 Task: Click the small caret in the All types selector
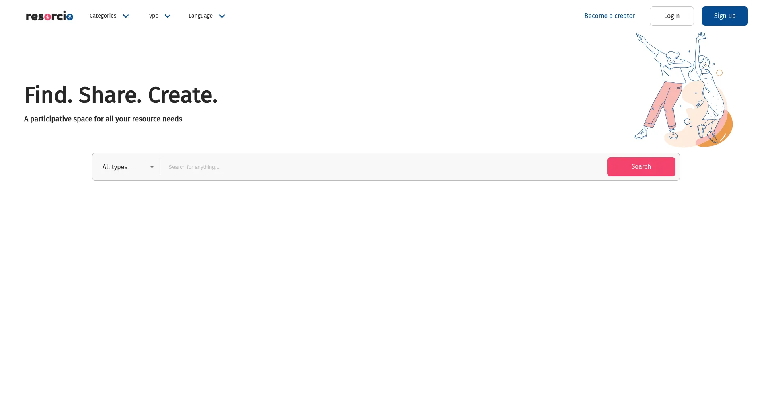152,167
